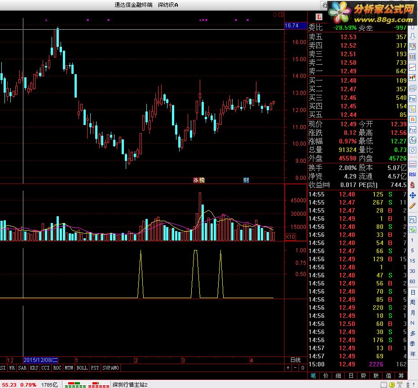This screenshot has height=388, width=418.
Task: Switch to the line trend chart icon
Action: tap(413, 67)
